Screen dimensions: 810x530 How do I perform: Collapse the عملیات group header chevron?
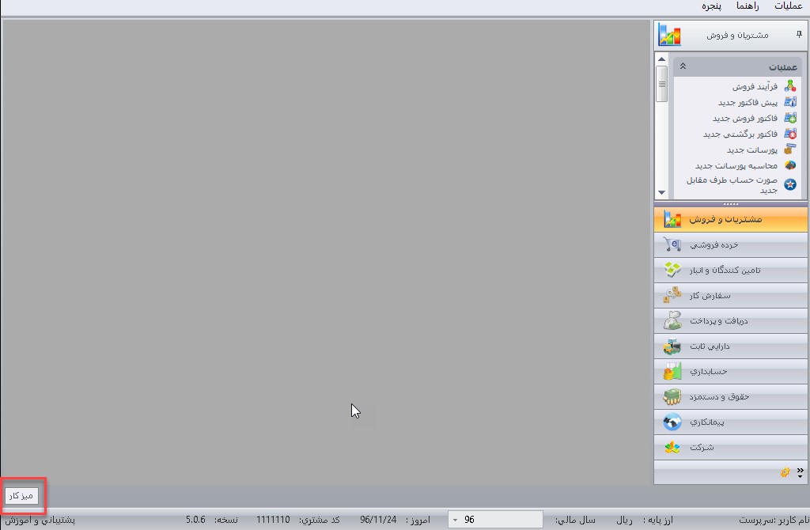click(x=683, y=66)
